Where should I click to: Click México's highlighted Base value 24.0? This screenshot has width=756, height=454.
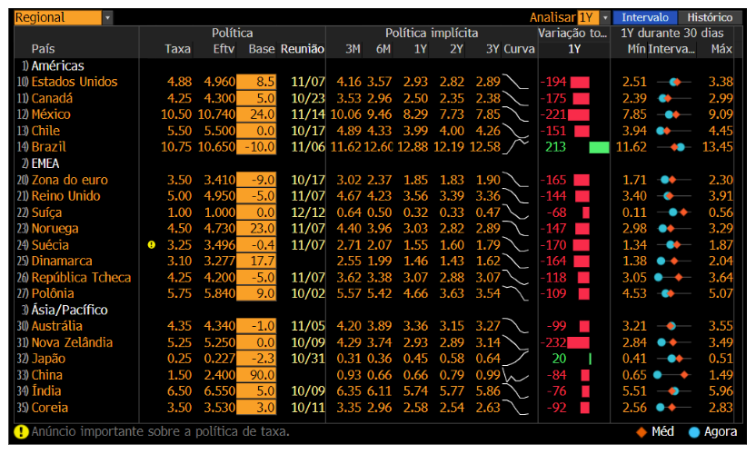256,114
